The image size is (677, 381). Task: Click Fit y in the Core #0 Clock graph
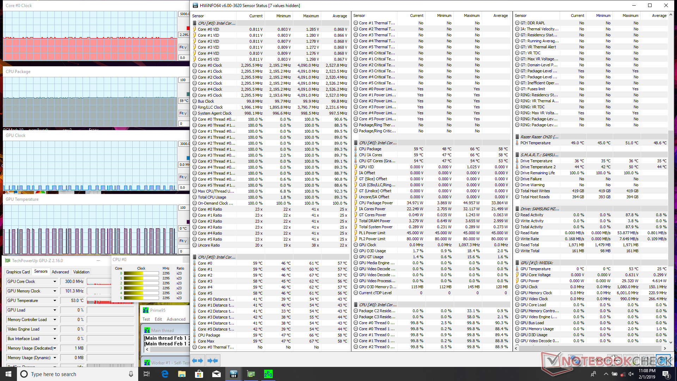183,47
